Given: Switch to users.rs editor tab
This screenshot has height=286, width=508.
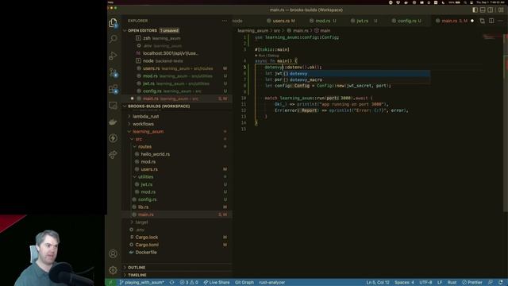Looking at the screenshot, I should 280,21.
